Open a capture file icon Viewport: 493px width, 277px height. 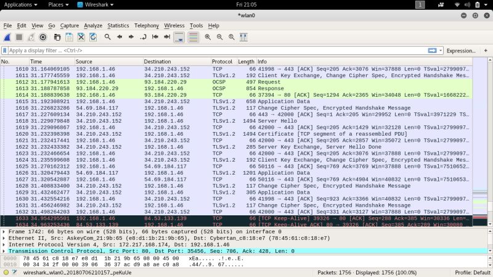click(x=57, y=37)
